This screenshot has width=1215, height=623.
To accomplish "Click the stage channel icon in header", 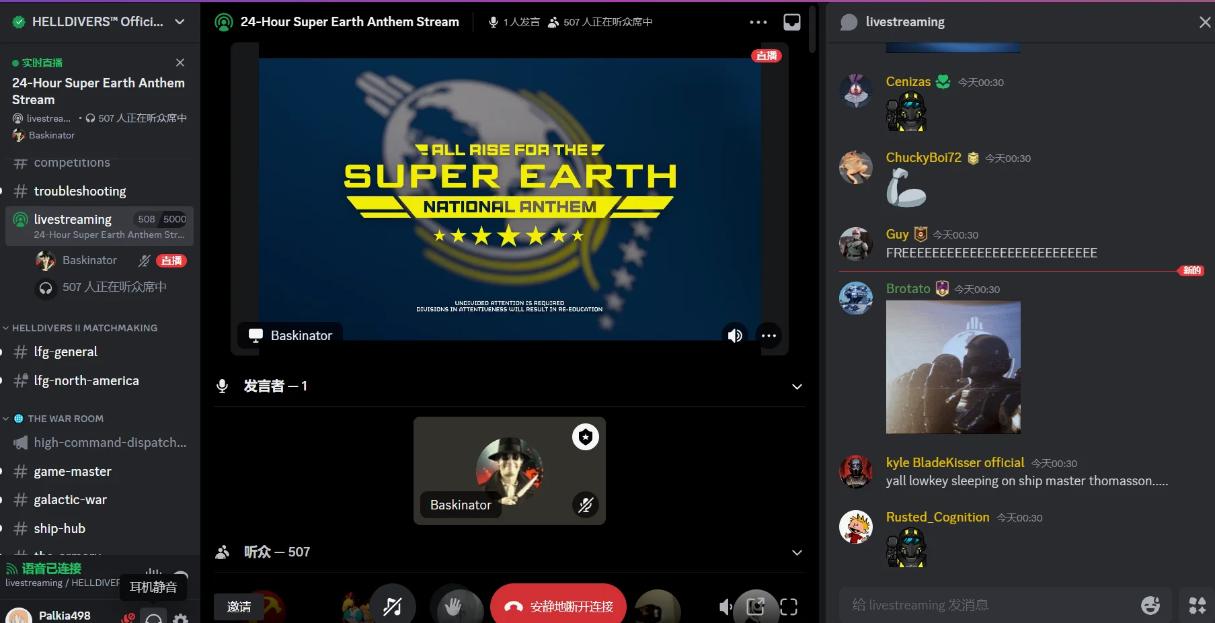I will click(x=223, y=22).
